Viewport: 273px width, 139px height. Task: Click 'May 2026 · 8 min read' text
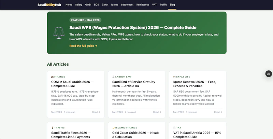63,112
